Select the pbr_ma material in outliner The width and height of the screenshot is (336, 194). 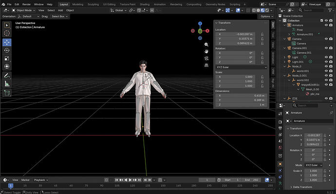click(x=315, y=94)
